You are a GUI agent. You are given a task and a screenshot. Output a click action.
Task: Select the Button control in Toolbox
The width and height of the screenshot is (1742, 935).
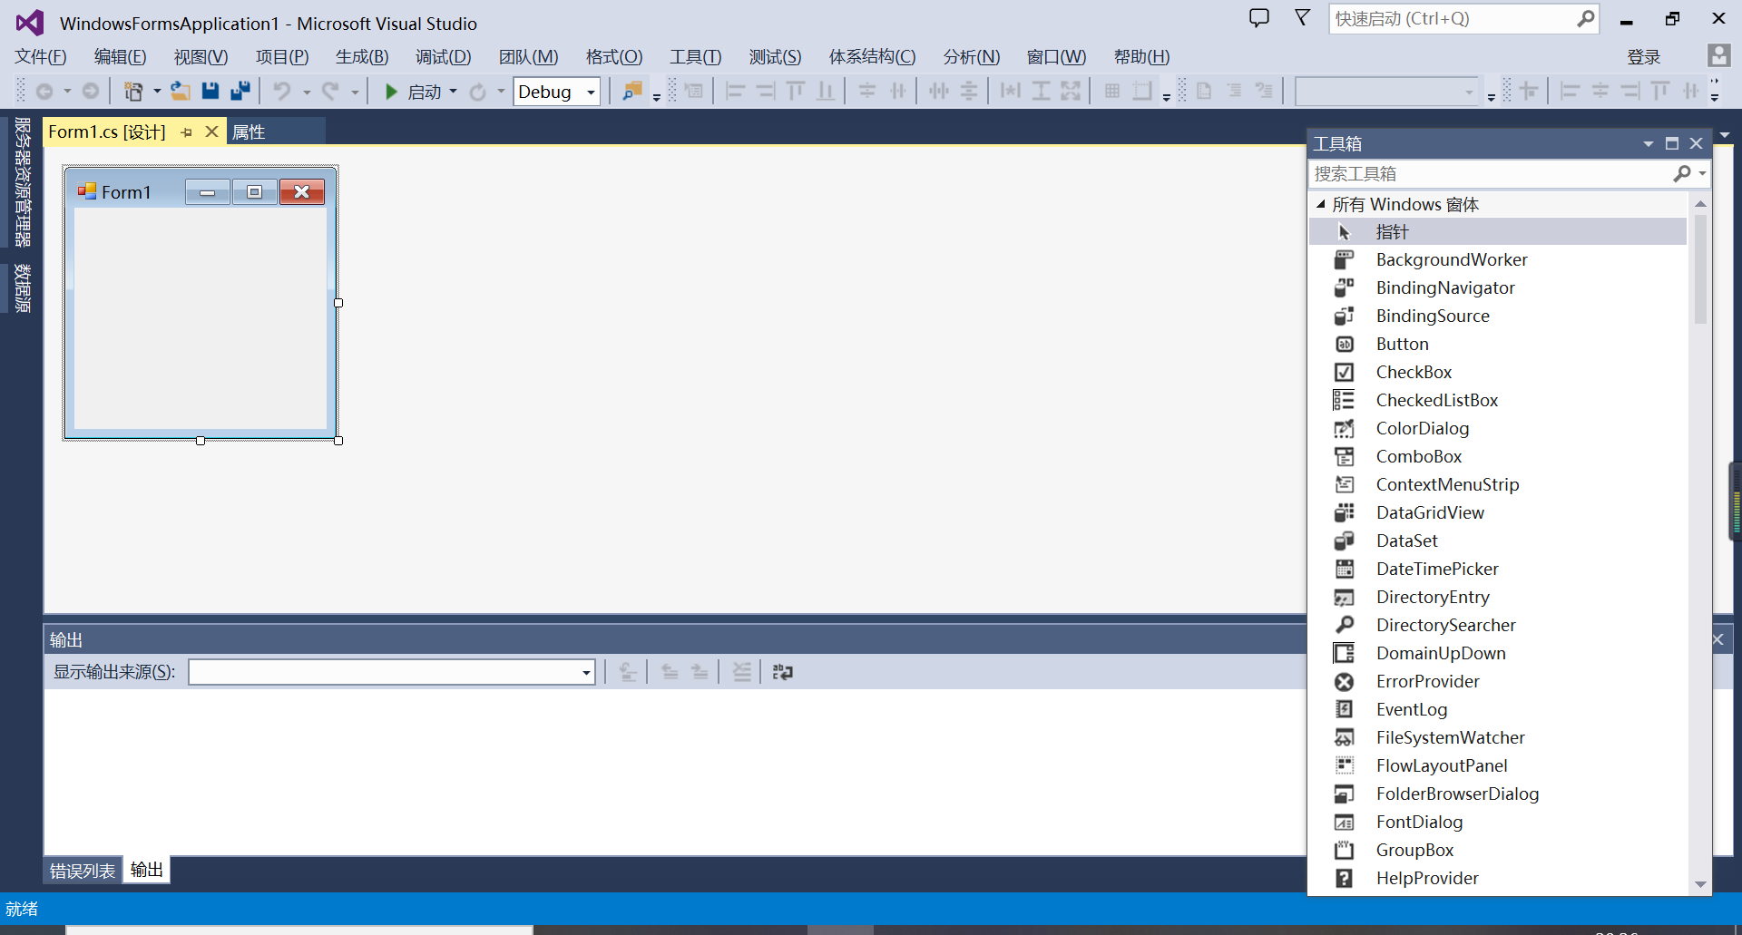click(x=1403, y=344)
